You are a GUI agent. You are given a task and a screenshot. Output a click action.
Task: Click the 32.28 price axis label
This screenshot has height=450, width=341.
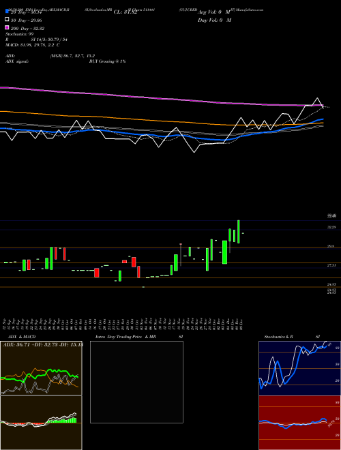click(x=331, y=227)
